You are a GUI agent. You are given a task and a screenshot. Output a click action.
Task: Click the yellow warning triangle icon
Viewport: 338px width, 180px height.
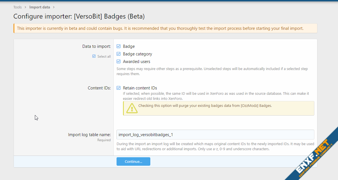click(132, 108)
